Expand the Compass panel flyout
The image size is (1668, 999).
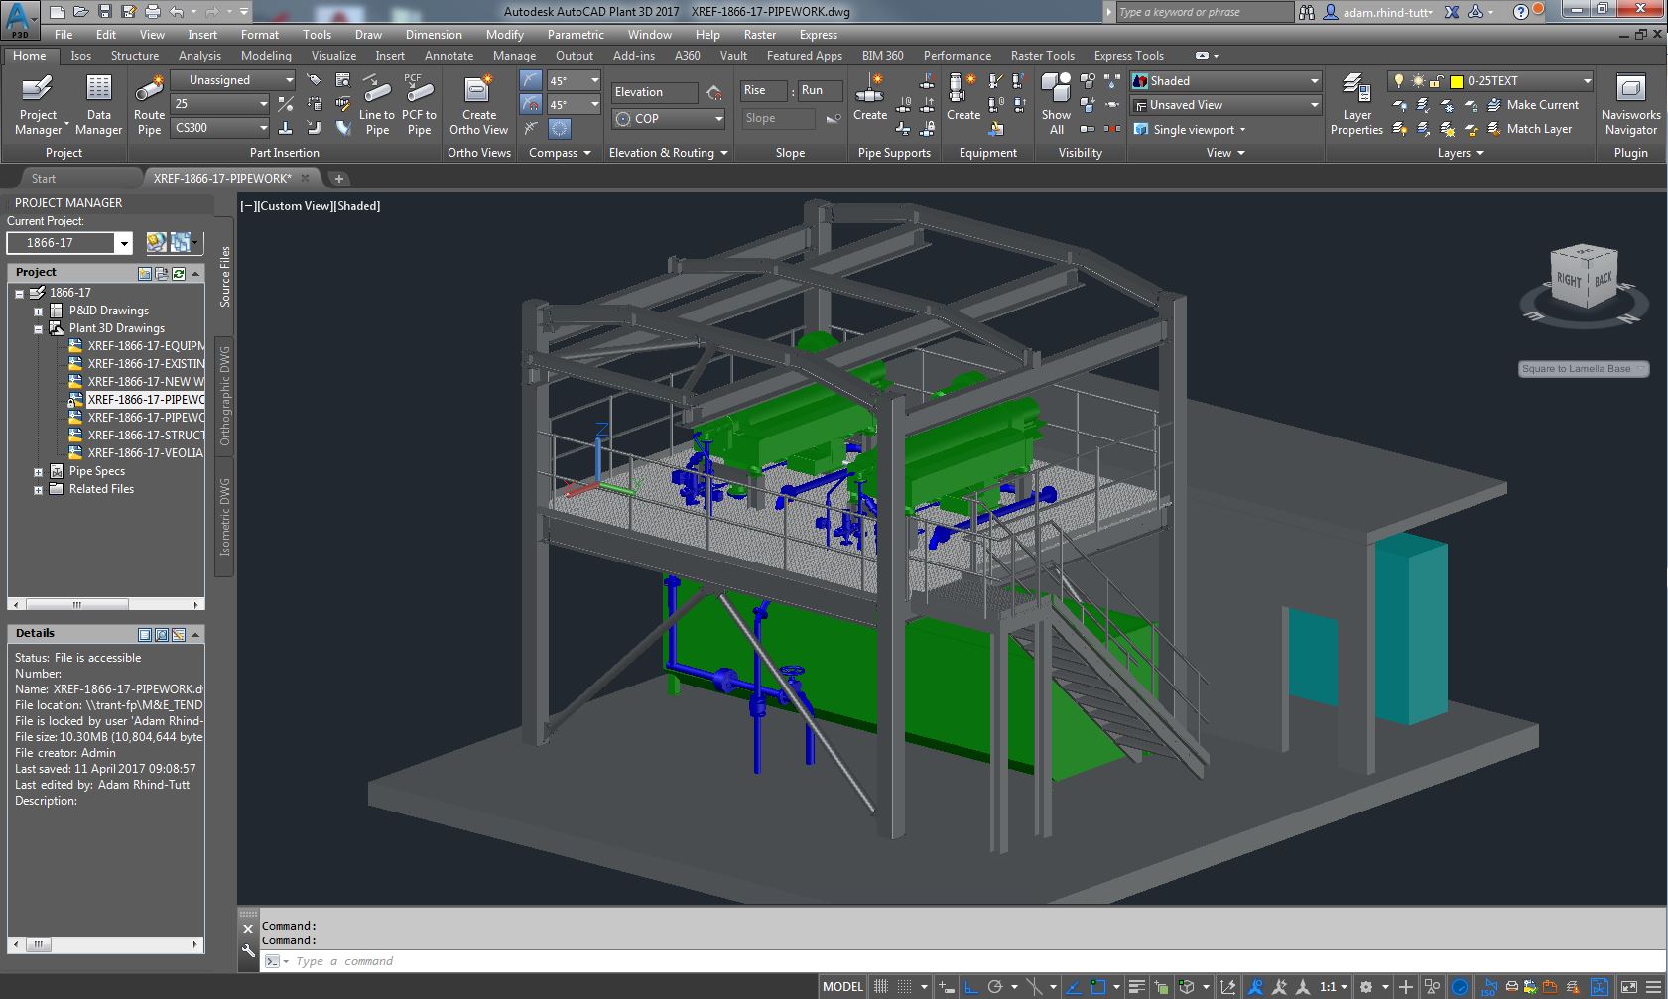click(x=560, y=153)
